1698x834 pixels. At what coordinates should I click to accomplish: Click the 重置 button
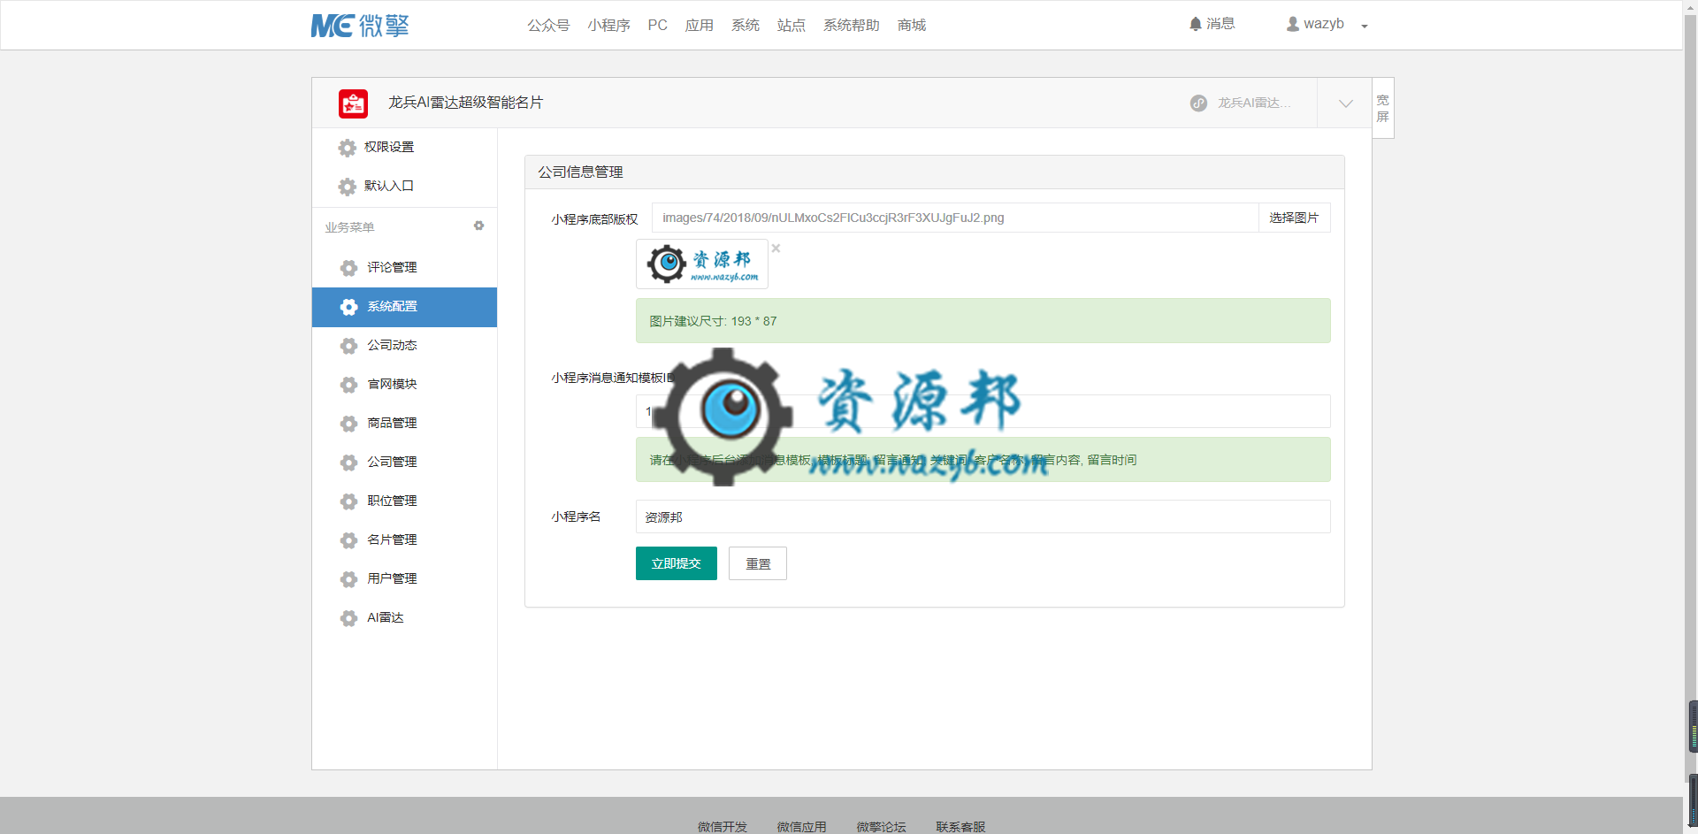coord(758,563)
